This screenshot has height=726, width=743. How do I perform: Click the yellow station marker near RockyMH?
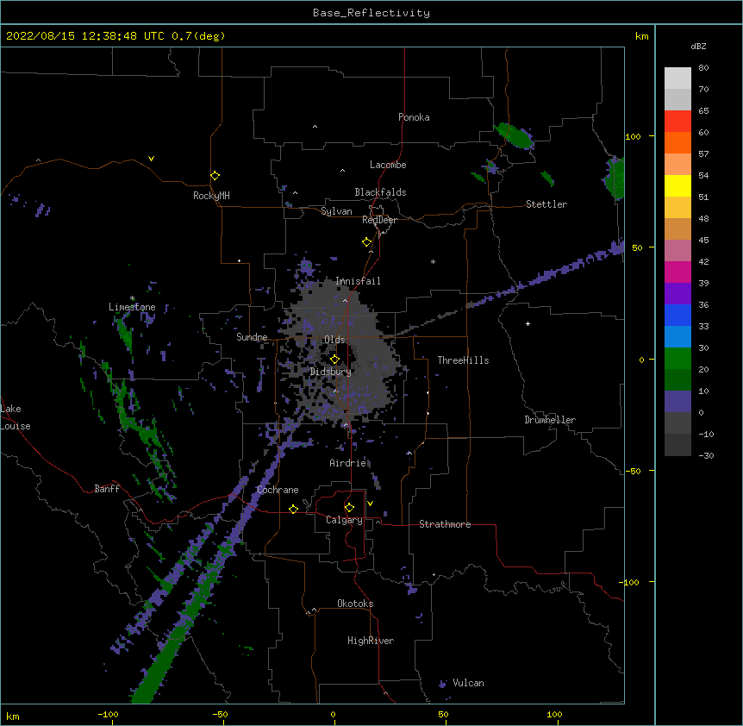point(215,176)
